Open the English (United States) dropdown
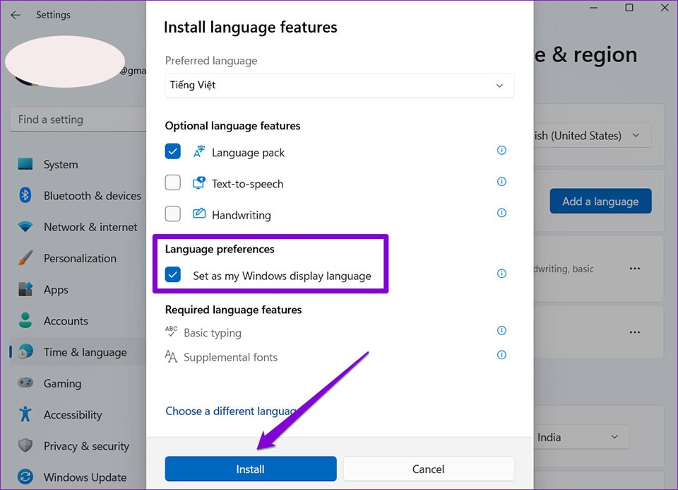 coord(593,136)
